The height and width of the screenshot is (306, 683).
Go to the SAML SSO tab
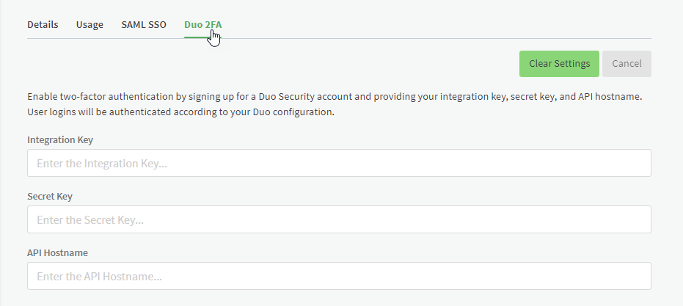pos(144,25)
